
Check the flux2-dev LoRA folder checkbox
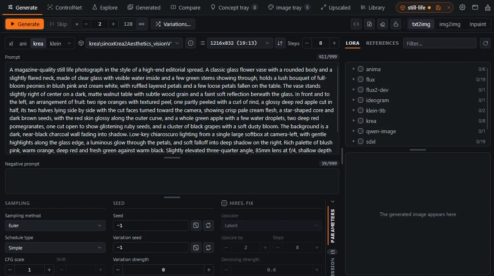tap(360, 90)
